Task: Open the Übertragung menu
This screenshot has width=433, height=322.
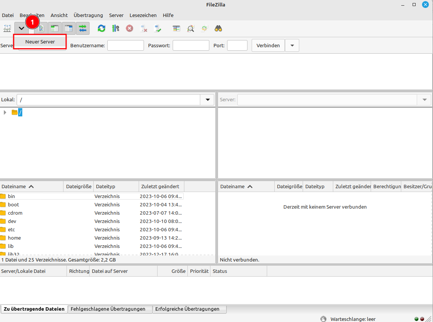Action: (x=88, y=15)
